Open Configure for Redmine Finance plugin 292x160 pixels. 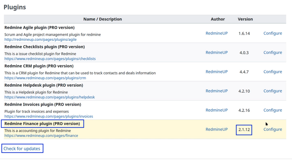click(273, 129)
